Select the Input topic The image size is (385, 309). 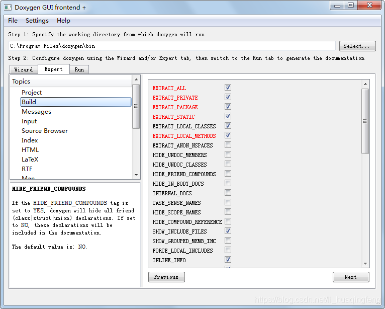[29, 121]
